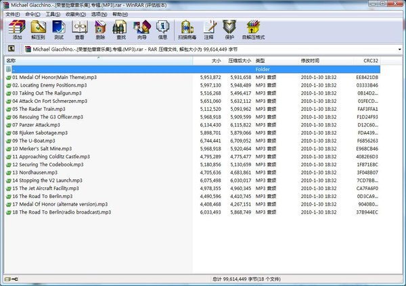Click the 查看 (View) toolbar icon

pos(80,30)
